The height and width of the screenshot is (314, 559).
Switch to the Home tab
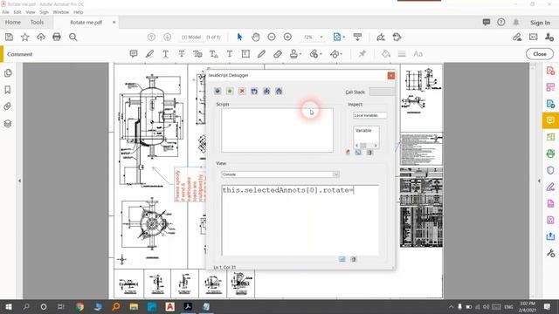point(13,22)
